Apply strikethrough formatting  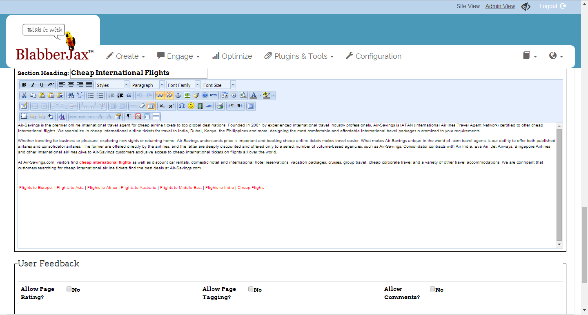[x=51, y=85]
